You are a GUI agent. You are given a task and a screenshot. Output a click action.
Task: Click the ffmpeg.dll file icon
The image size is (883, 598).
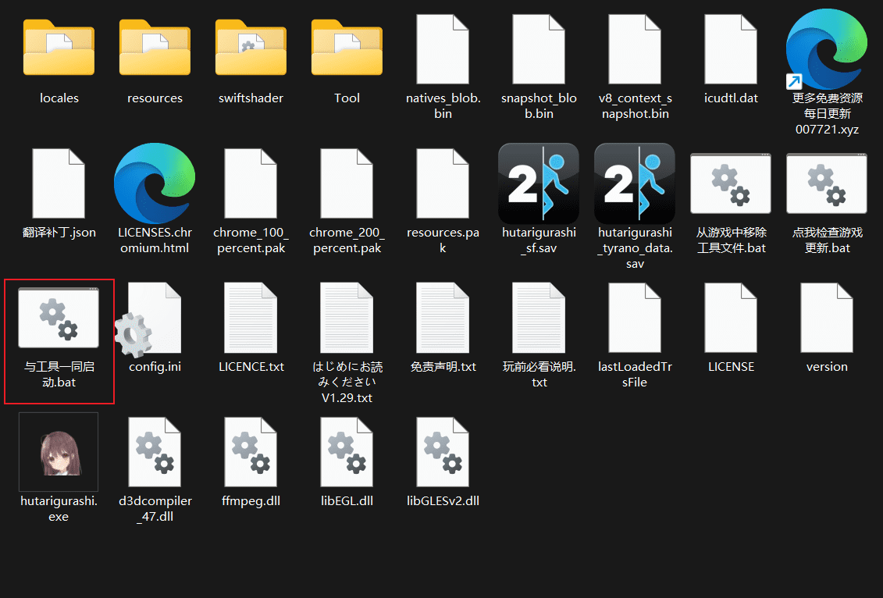tap(251, 452)
